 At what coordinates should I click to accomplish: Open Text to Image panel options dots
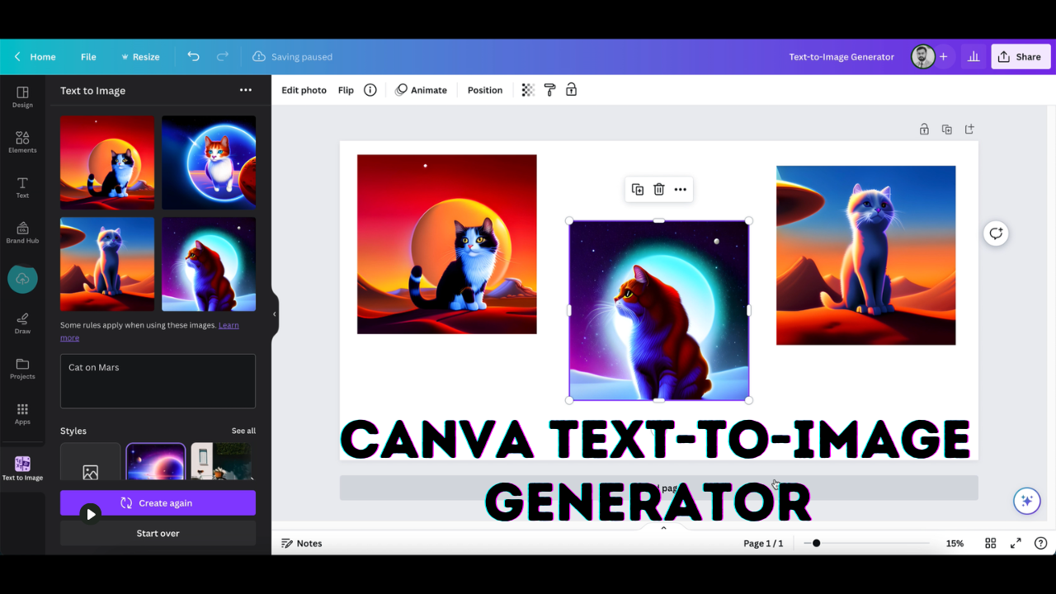pyautogui.click(x=246, y=90)
